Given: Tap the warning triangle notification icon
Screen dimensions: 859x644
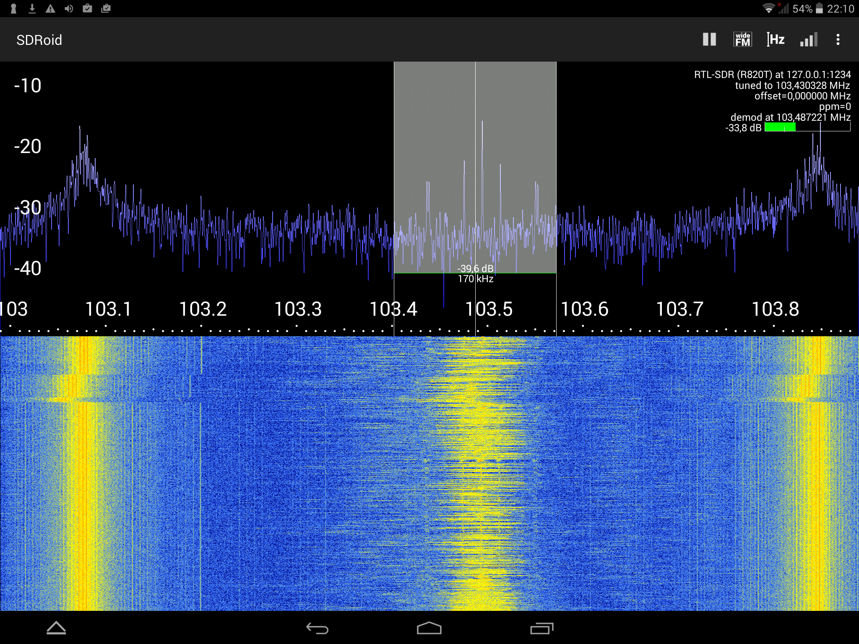Looking at the screenshot, I should pos(50,8).
